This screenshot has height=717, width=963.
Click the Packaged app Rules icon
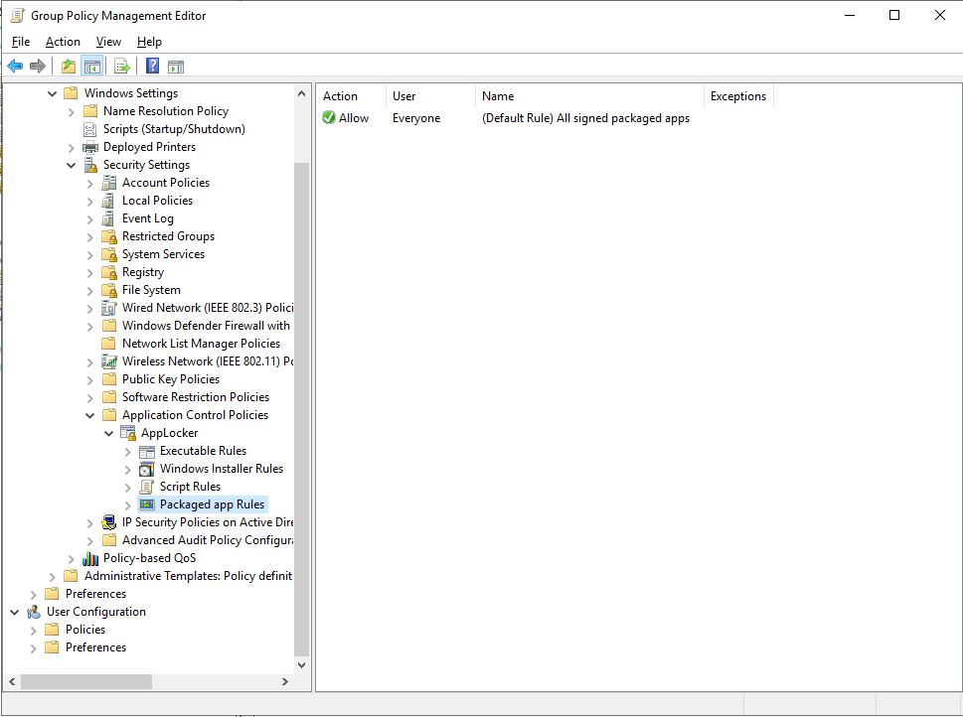tap(147, 504)
